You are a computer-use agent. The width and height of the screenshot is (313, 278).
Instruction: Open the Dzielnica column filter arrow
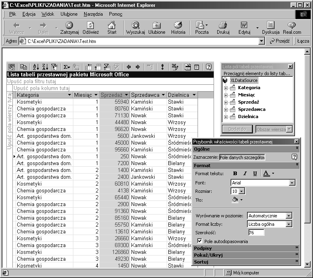click(x=194, y=95)
